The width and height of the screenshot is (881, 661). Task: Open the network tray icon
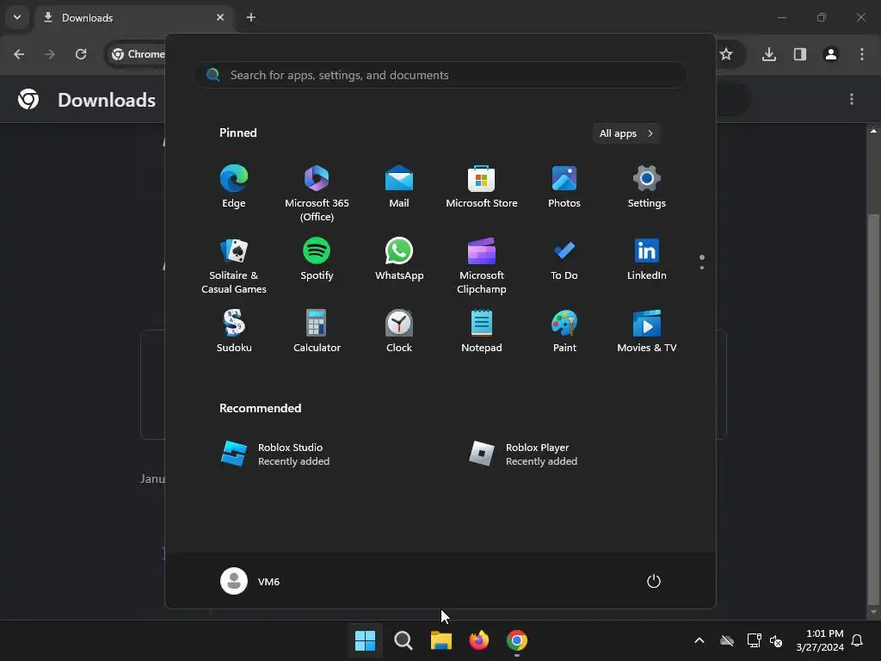(754, 640)
